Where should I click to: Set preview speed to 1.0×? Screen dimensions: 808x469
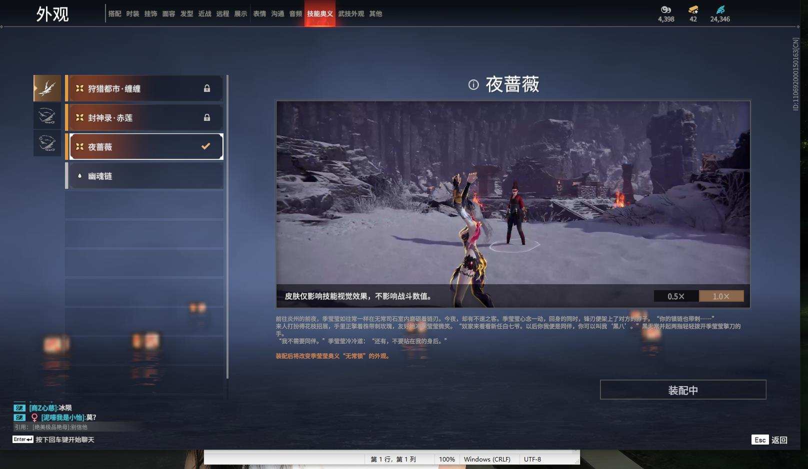coord(721,296)
